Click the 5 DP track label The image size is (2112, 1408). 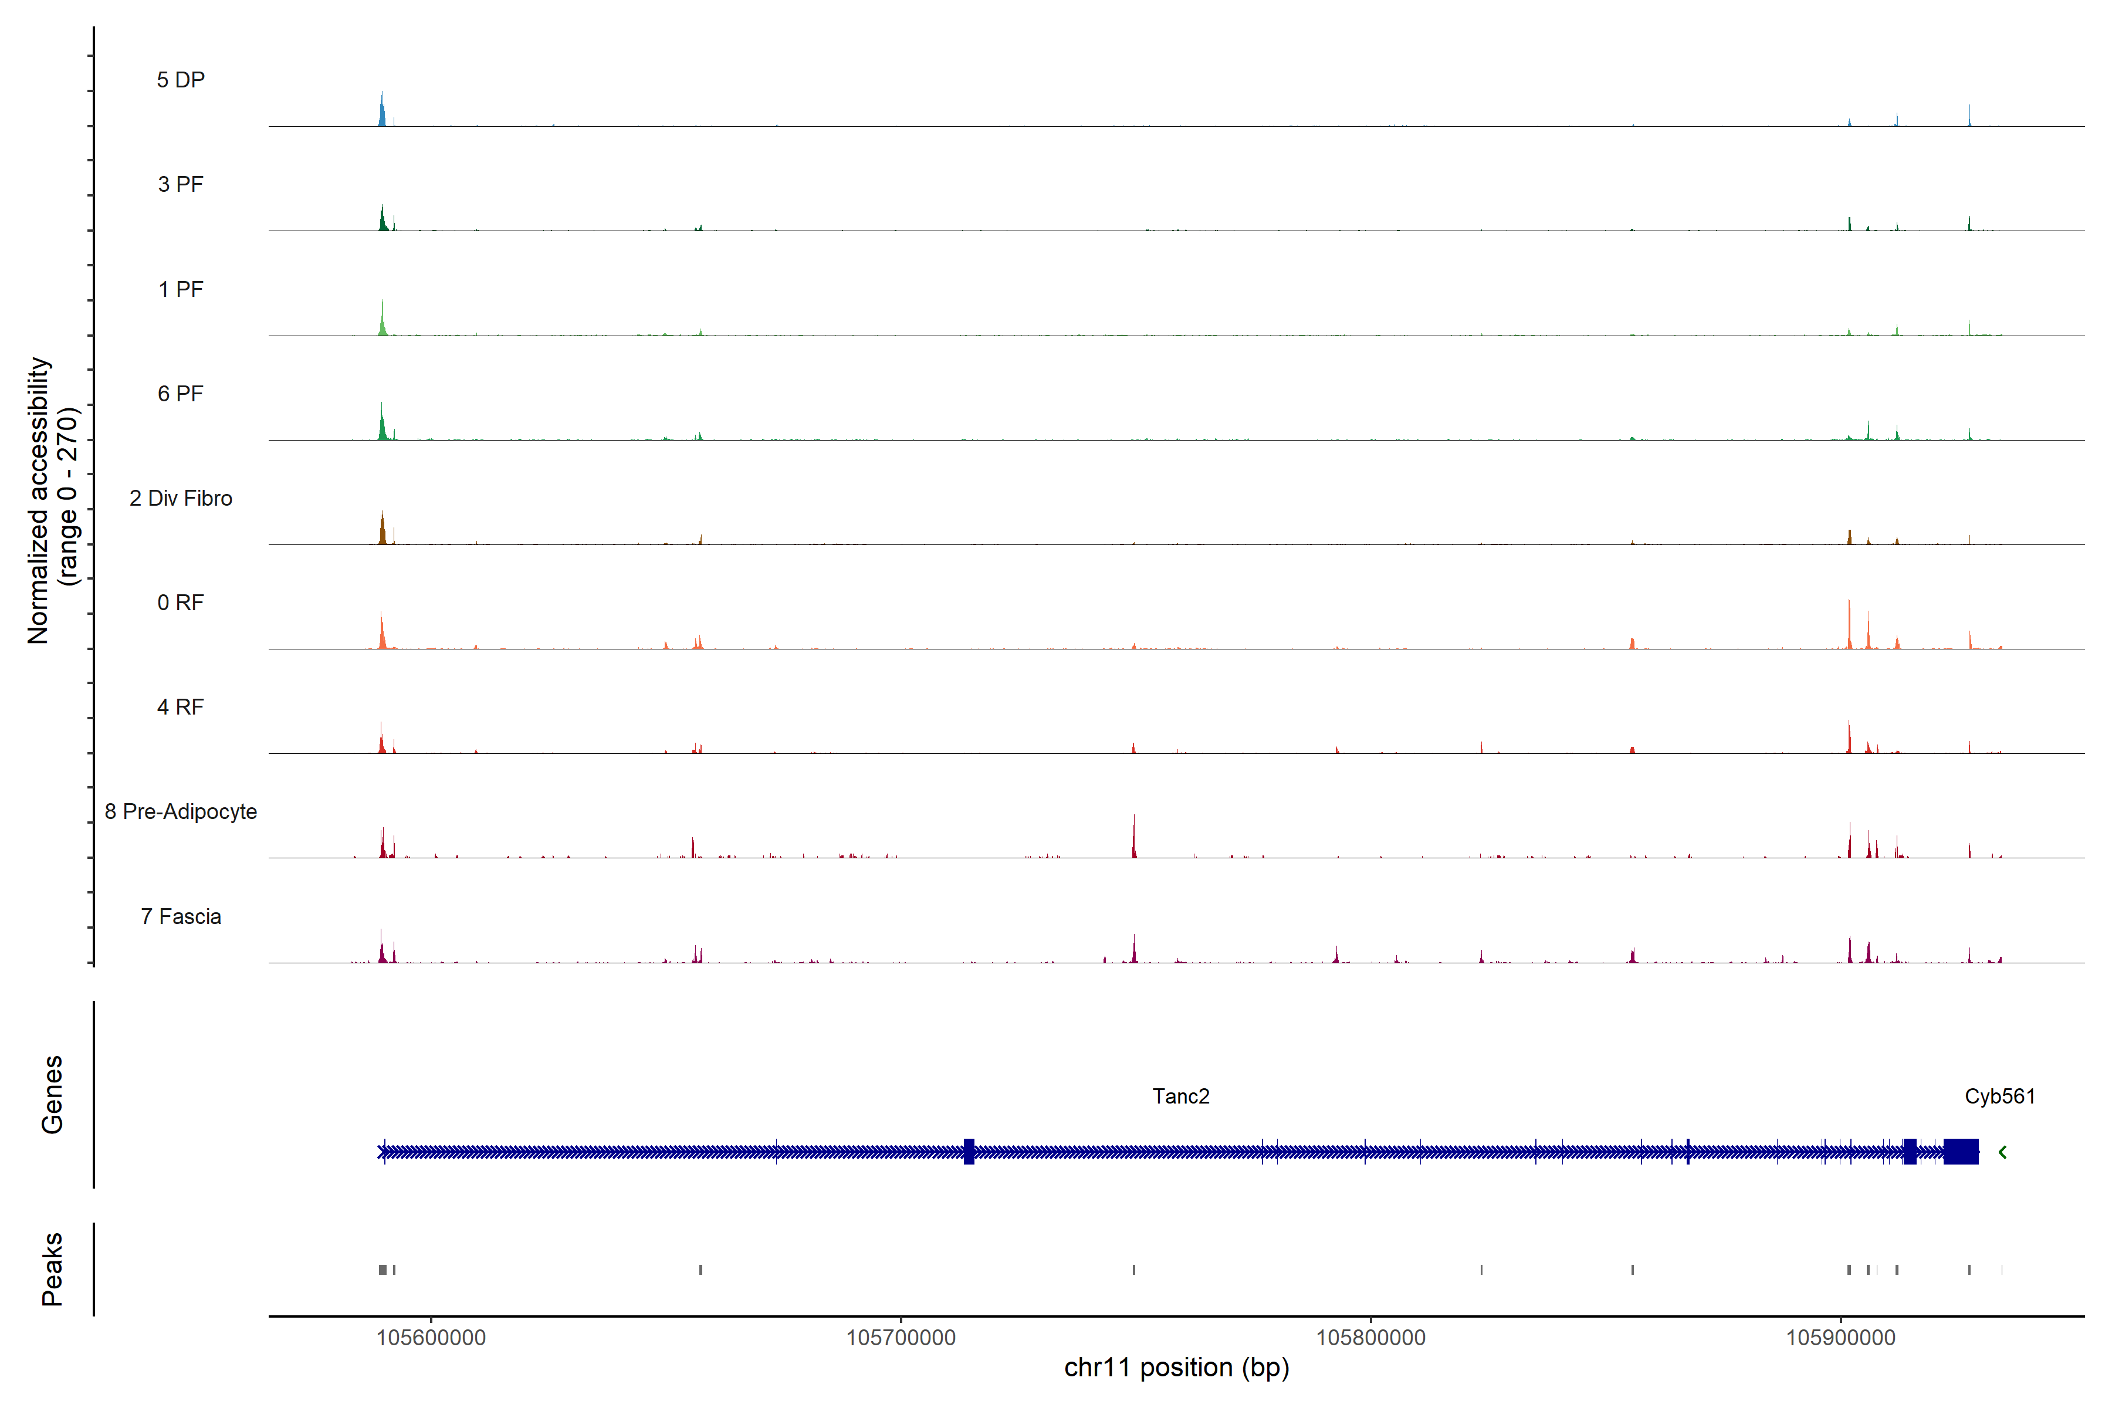click(181, 80)
